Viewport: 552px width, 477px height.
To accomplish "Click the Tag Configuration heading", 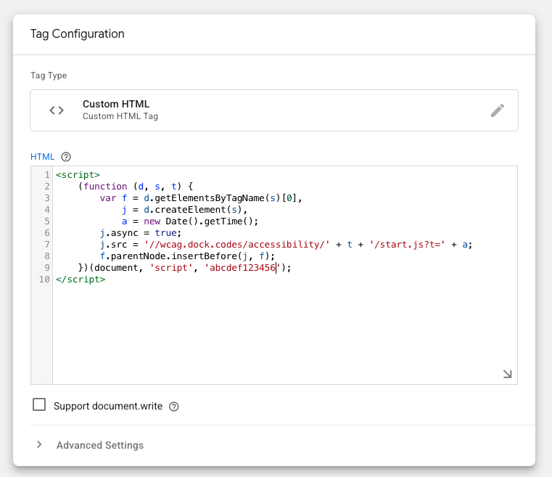I will coord(78,34).
